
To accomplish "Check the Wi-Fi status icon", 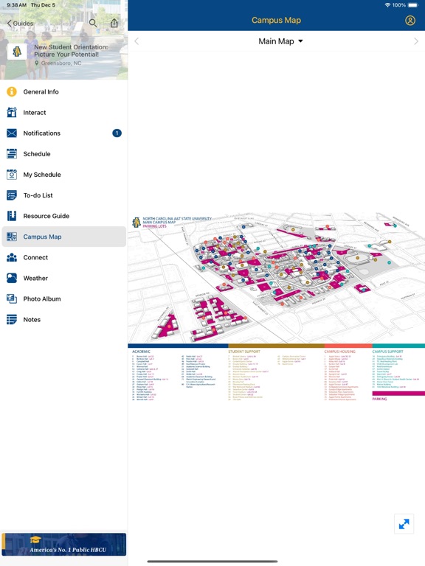I will [x=387, y=5].
